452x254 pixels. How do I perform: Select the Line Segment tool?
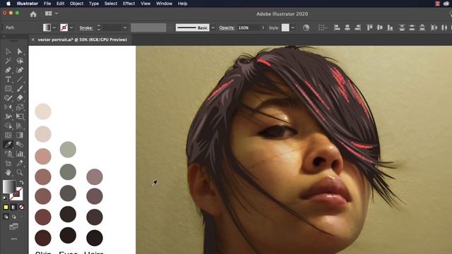[x=20, y=80]
